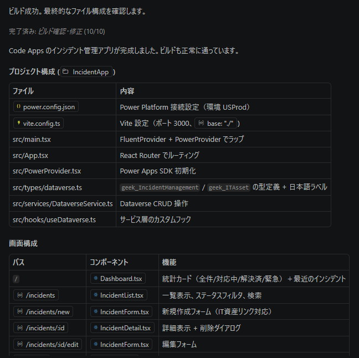359x358 pixels.
Task: Open the /incidents/:id/edit route chip
Action: 47,345
